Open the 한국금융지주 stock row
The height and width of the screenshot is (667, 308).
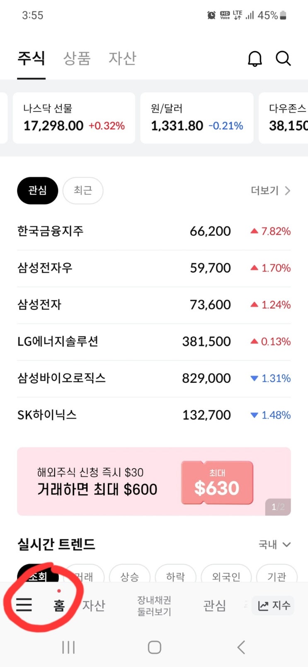point(154,231)
